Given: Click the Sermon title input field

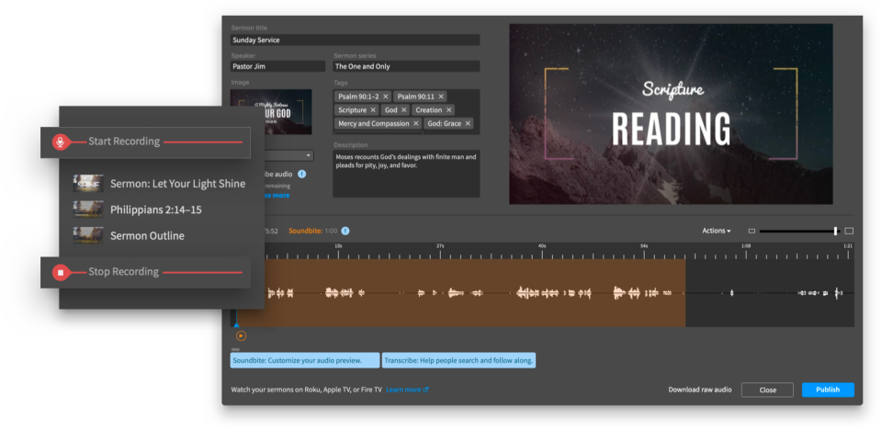Looking at the screenshot, I should [x=355, y=40].
